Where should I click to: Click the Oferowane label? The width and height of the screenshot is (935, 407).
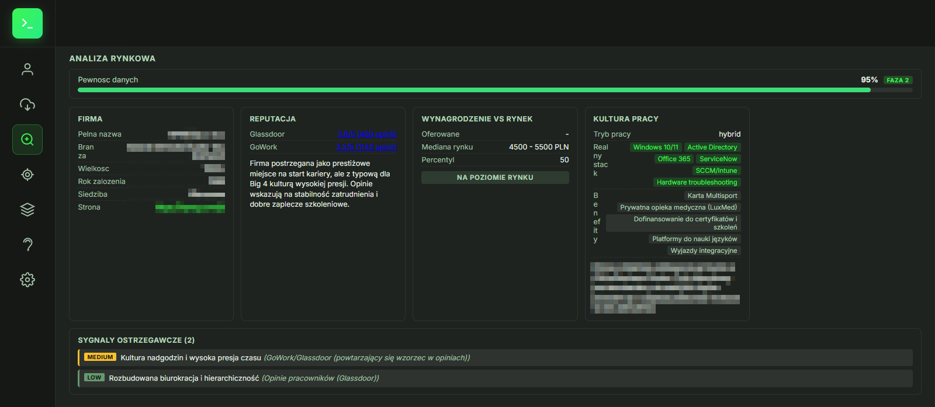click(440, 134)
